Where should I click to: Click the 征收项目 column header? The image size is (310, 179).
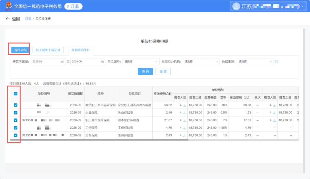click(x=135, y=94)
